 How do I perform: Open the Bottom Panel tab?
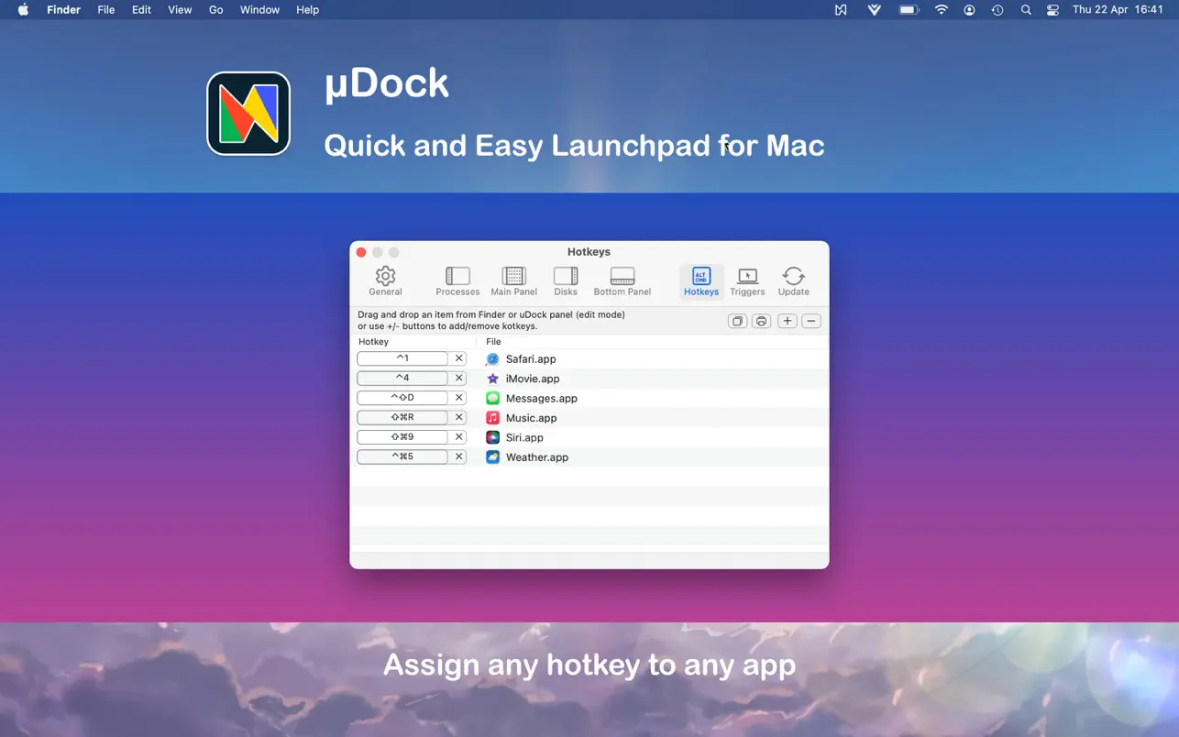[623, 280]
